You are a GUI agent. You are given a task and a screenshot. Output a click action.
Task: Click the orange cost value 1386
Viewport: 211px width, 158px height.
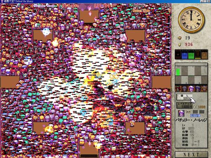click(202, 107)
